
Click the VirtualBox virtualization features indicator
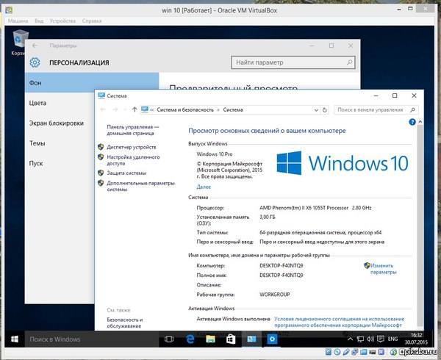pos(381,352)
